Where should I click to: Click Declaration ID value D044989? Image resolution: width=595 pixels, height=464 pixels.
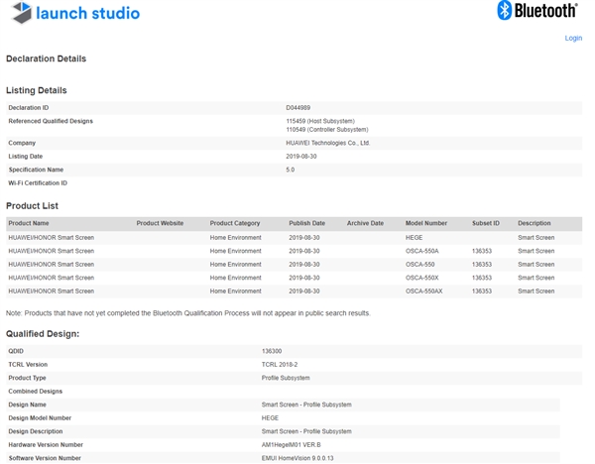click(x=300, y=107)
